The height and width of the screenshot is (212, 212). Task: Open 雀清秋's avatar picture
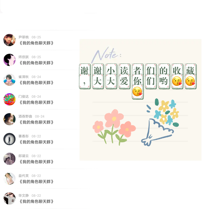(x=9, y=79)
